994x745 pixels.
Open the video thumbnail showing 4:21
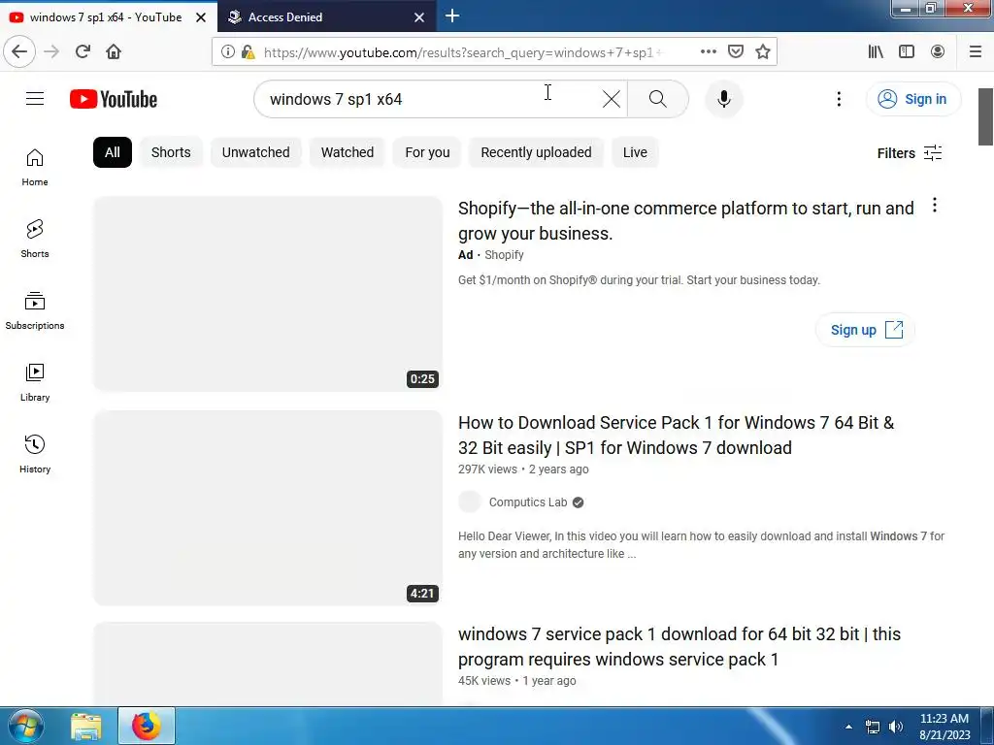tap(268, 507)
